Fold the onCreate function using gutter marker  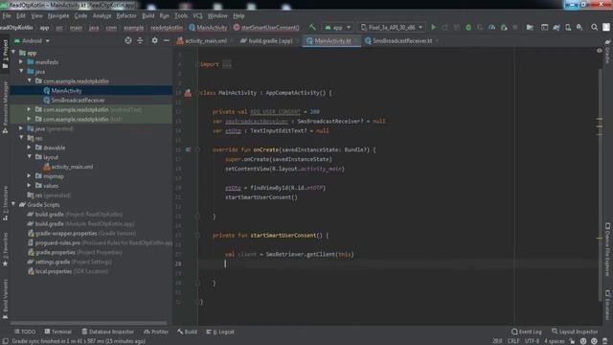[x=197, y=149]
